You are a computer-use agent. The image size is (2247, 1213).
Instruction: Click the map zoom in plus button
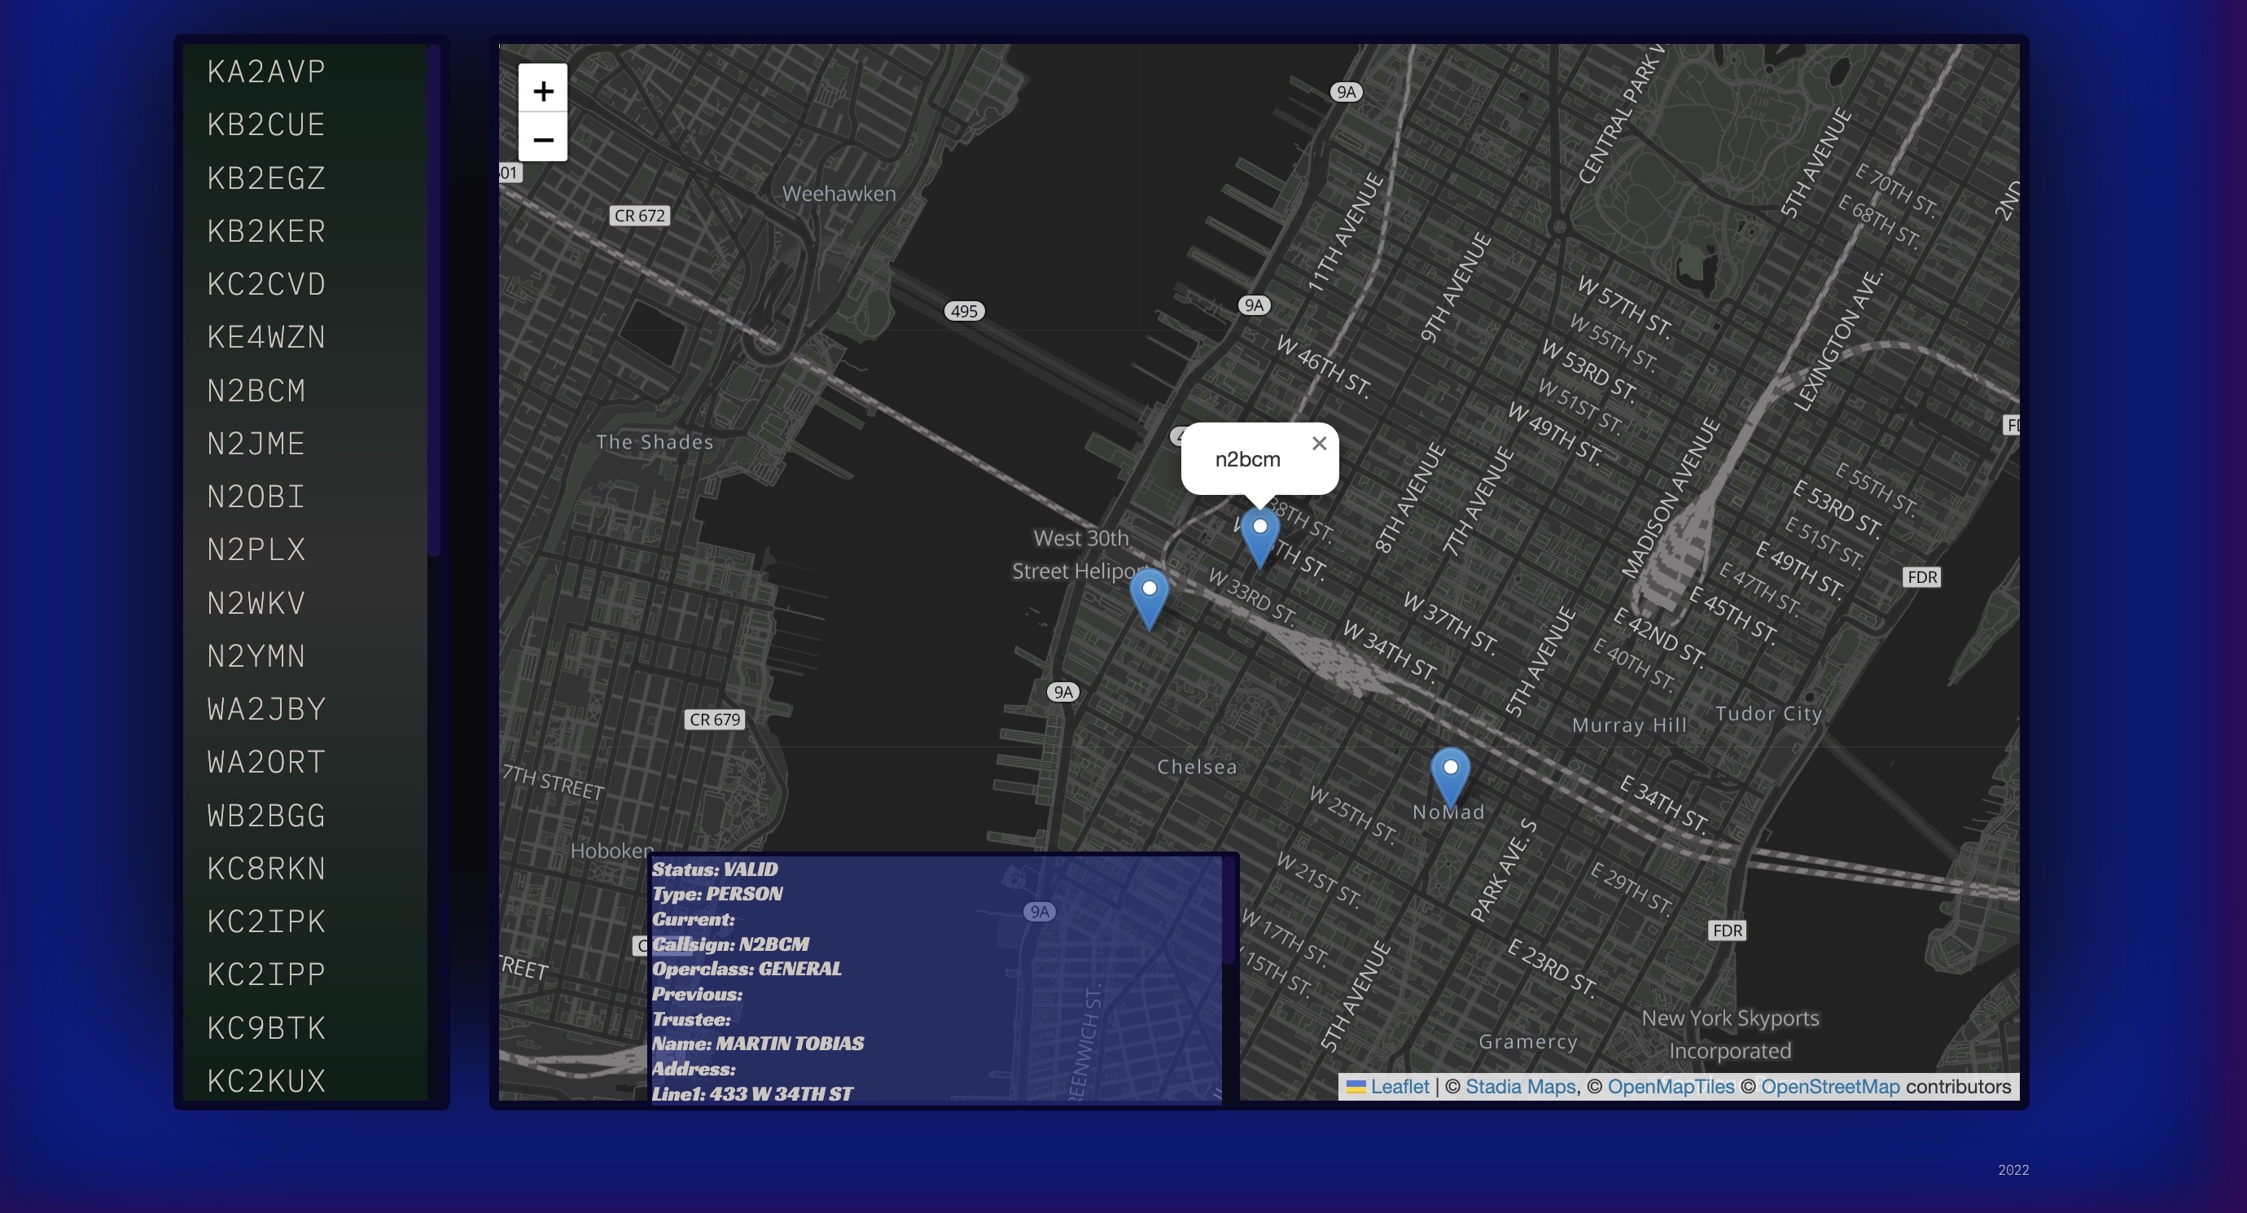(542, 90)
